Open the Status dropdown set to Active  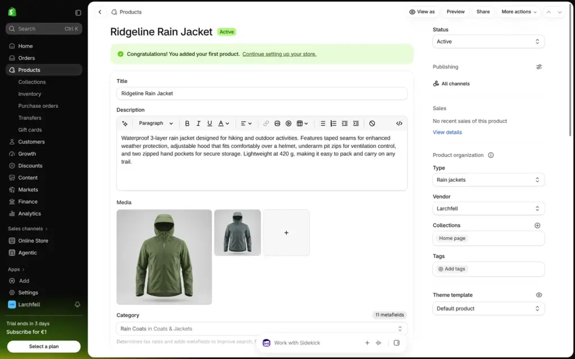[489, 42]
